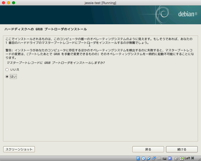Select the いいえ radio button
This screenshot has width=201, height=161.
[7, 70]
